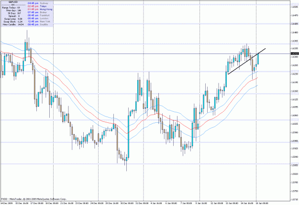Image resolution: width=299 pixels, height=205 pixels.
Task: Click the London clock entry
Action: (x=38, y=19)
